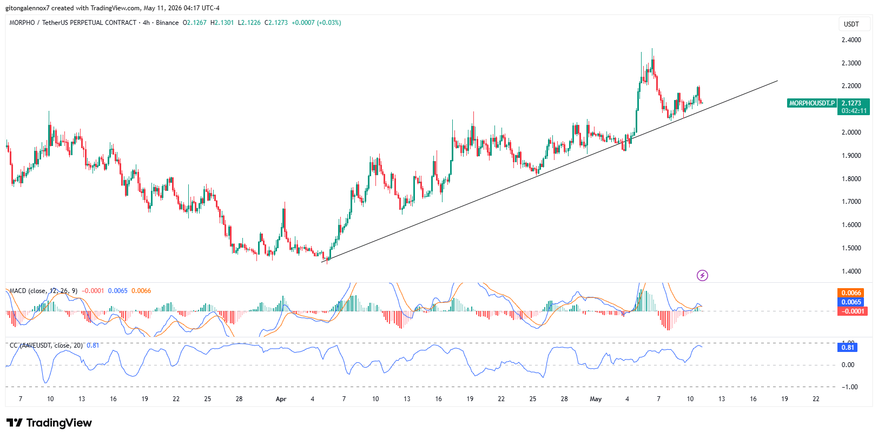Click the low value L2.1226
Image resolution: width=878 pixels, height=439 pixels.
pyautogui.click(x=249, y=23)
